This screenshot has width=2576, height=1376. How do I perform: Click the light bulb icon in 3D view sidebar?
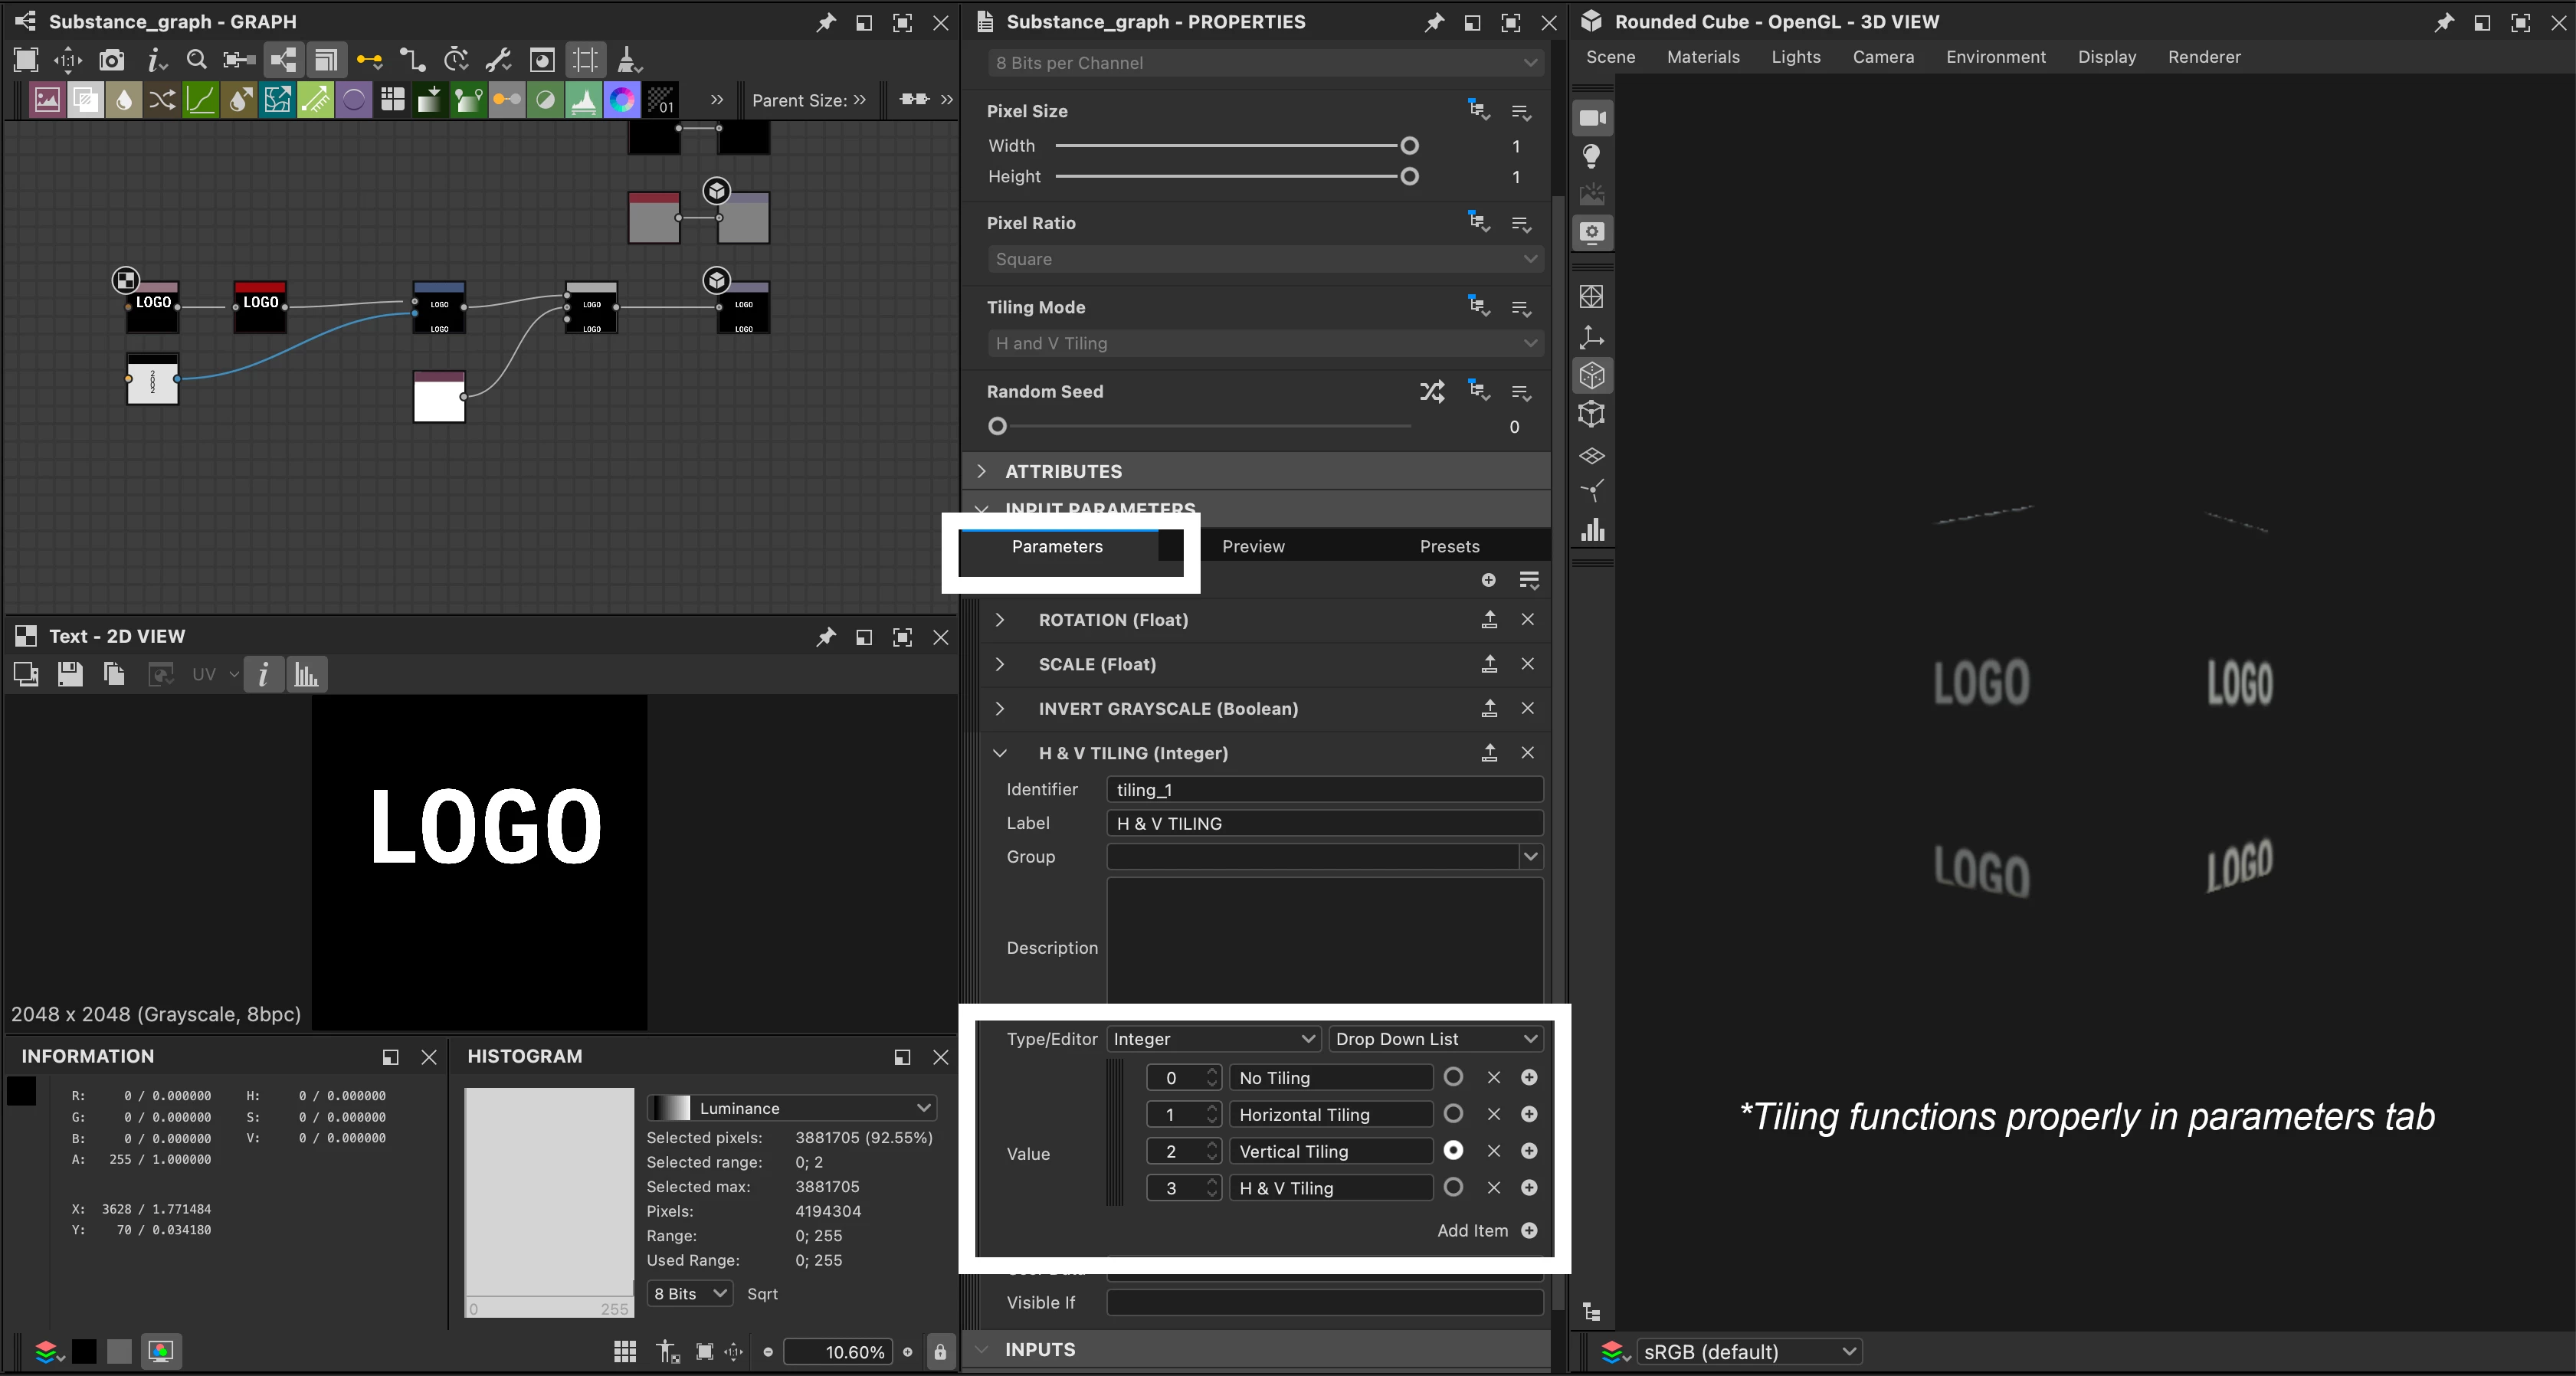pyautogui.click(x=1591, y=156)
